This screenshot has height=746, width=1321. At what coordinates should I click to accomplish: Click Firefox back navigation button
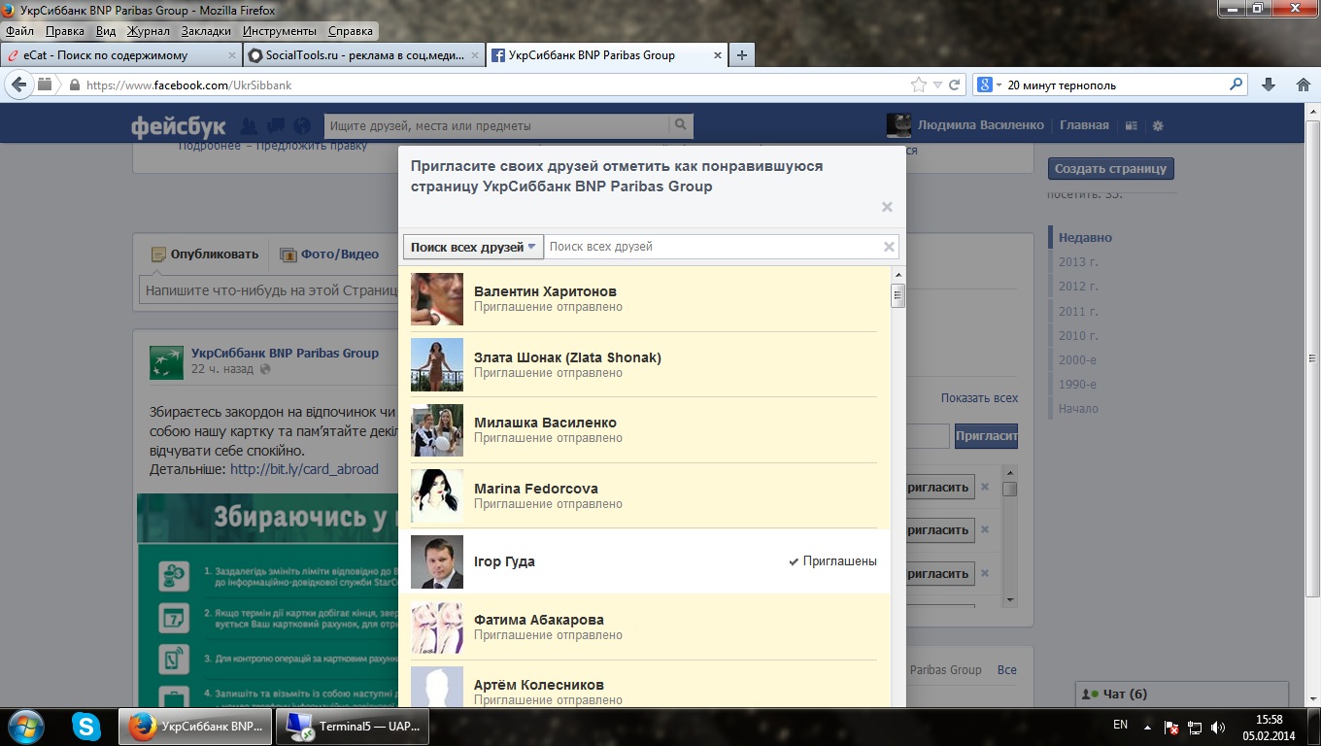coord(18,85)
